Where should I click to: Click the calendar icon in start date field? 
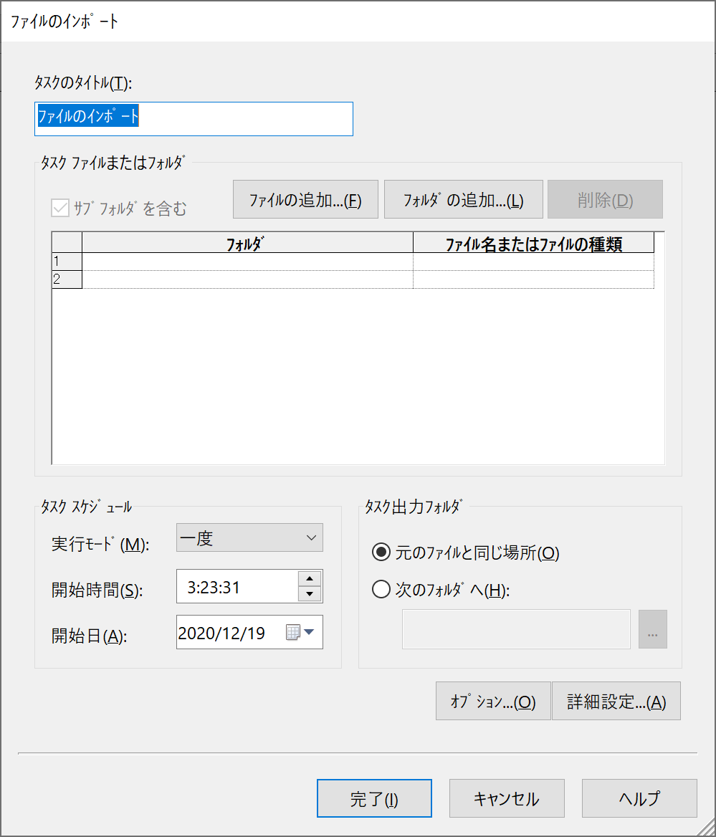[292, 633]
